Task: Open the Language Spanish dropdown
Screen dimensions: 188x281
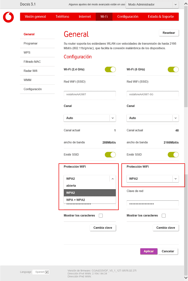Action: 41,272
